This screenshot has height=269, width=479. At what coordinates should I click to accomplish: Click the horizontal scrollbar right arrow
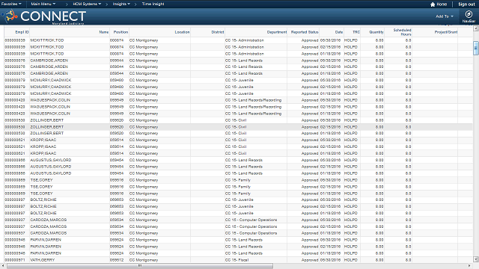coord(469,266)
